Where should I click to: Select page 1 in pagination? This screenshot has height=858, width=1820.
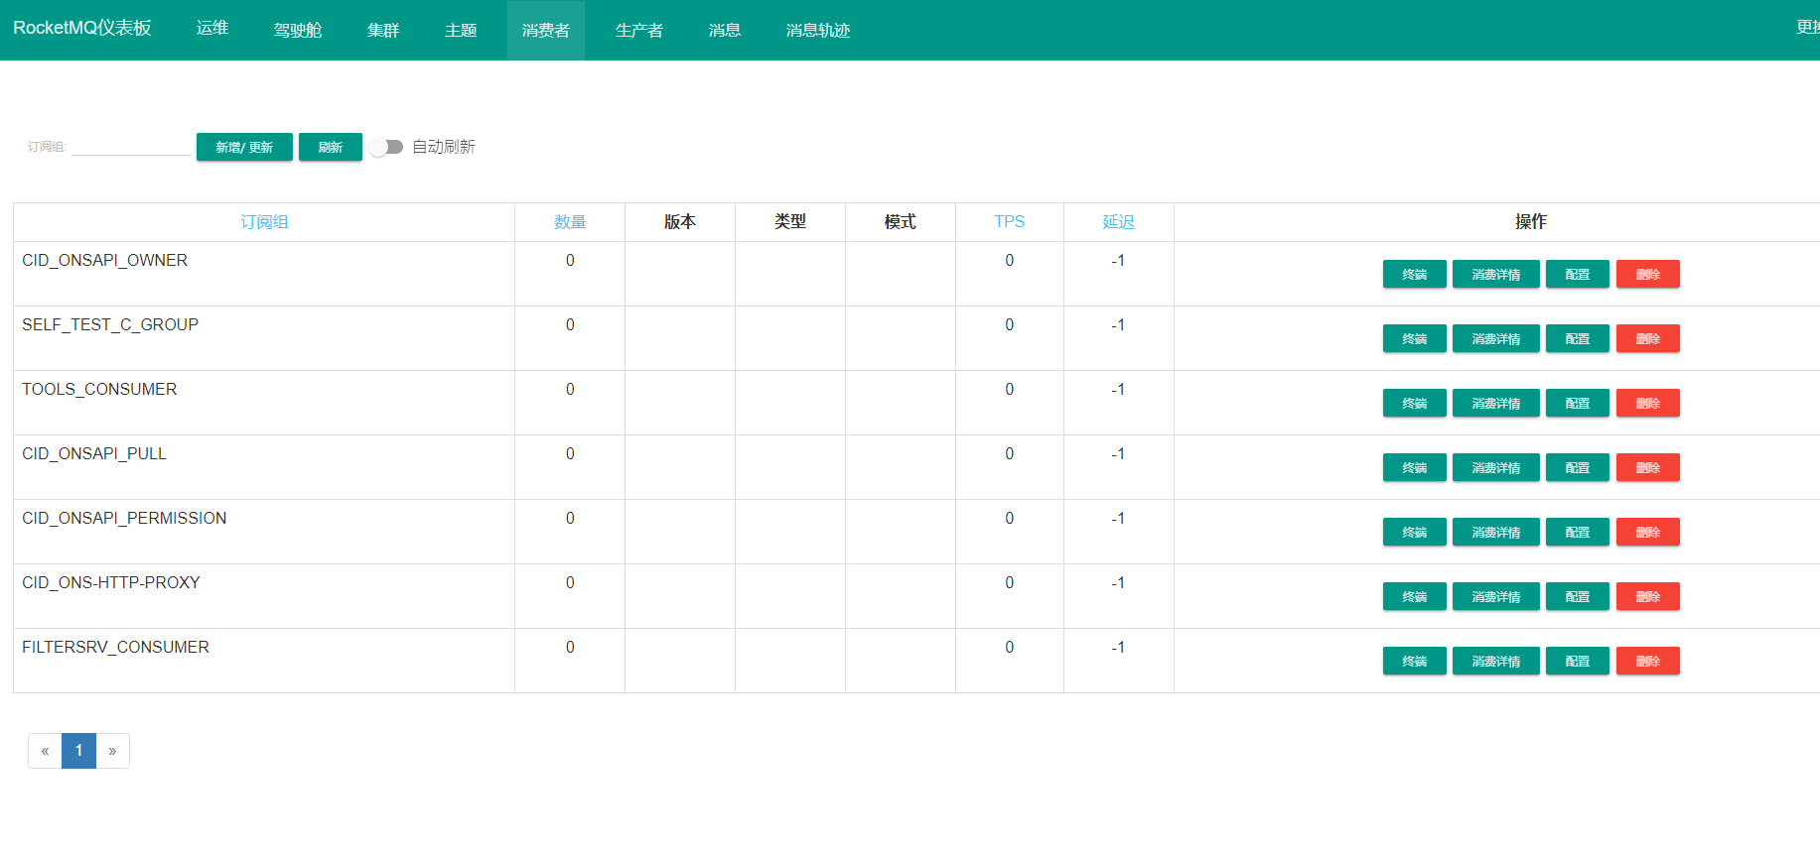pos(78,751)
